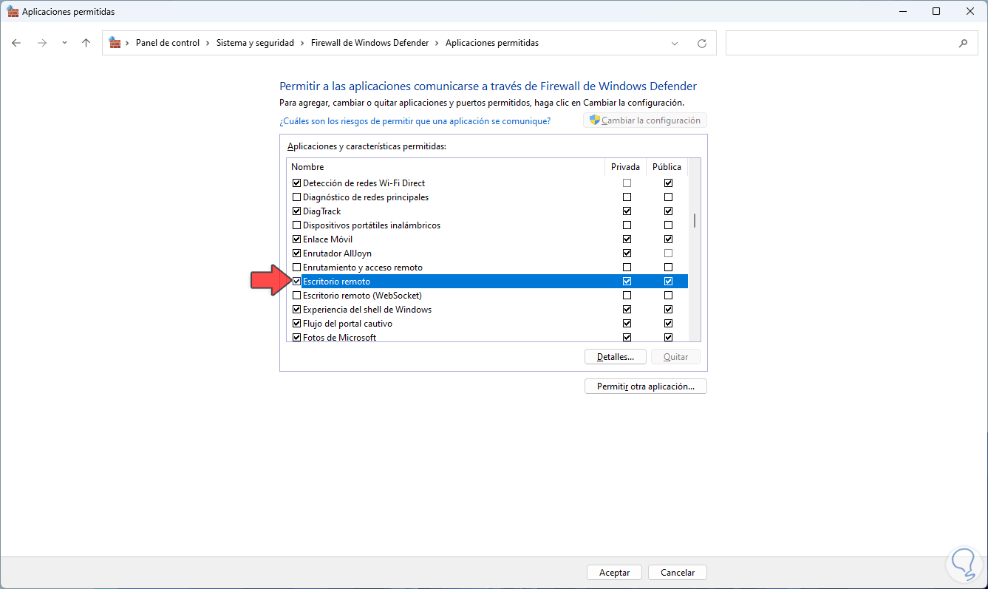Toggle Privada checkbox for Enlace Móvil

tap(627, 239)
